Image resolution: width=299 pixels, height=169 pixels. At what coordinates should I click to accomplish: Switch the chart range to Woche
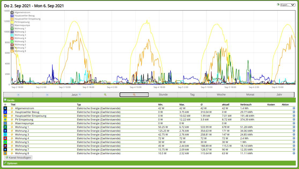[221, 95]
